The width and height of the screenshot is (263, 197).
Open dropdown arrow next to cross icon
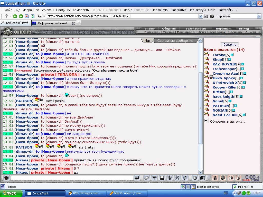(x=10, y=16)
